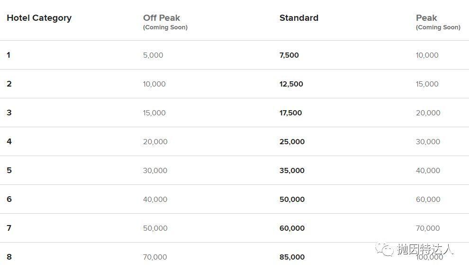Click the Category 5 Off Peak 30,000
This screenshot has height=270, width=469.
pyautogui.click(x=155, y=170)
